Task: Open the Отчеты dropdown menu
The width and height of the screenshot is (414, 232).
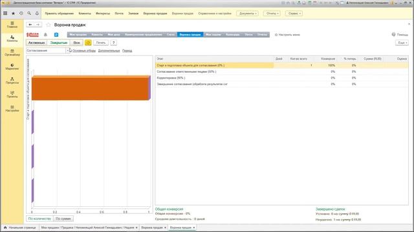Action: click(x=272, y=13)
